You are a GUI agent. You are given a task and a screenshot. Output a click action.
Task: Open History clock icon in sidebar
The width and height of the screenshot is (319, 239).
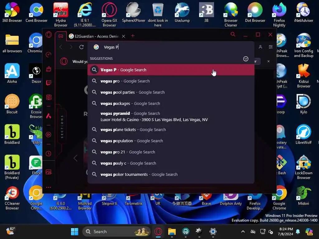coord(49,153)
